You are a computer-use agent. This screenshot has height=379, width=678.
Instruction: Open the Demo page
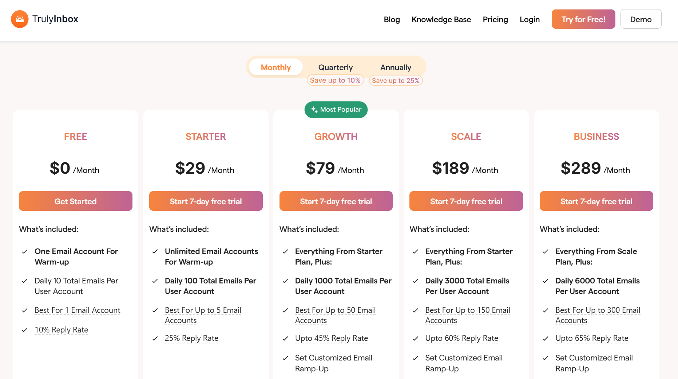pyautogui.click(x=641, y=19)
